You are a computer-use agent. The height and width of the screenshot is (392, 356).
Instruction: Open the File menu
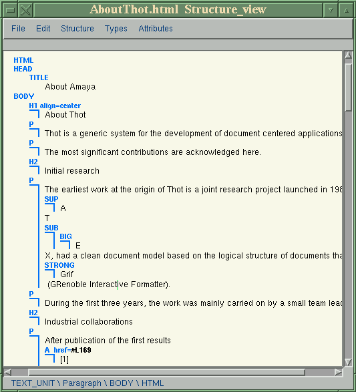point(18,29)
